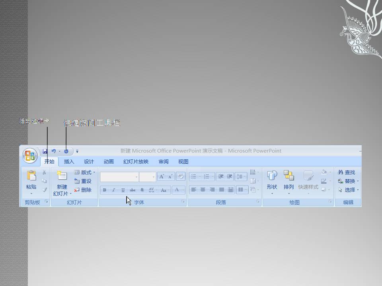This screenshot has width=382, height=286.
Task: Click 删除 to delete the slide
Action: [83, 190]
